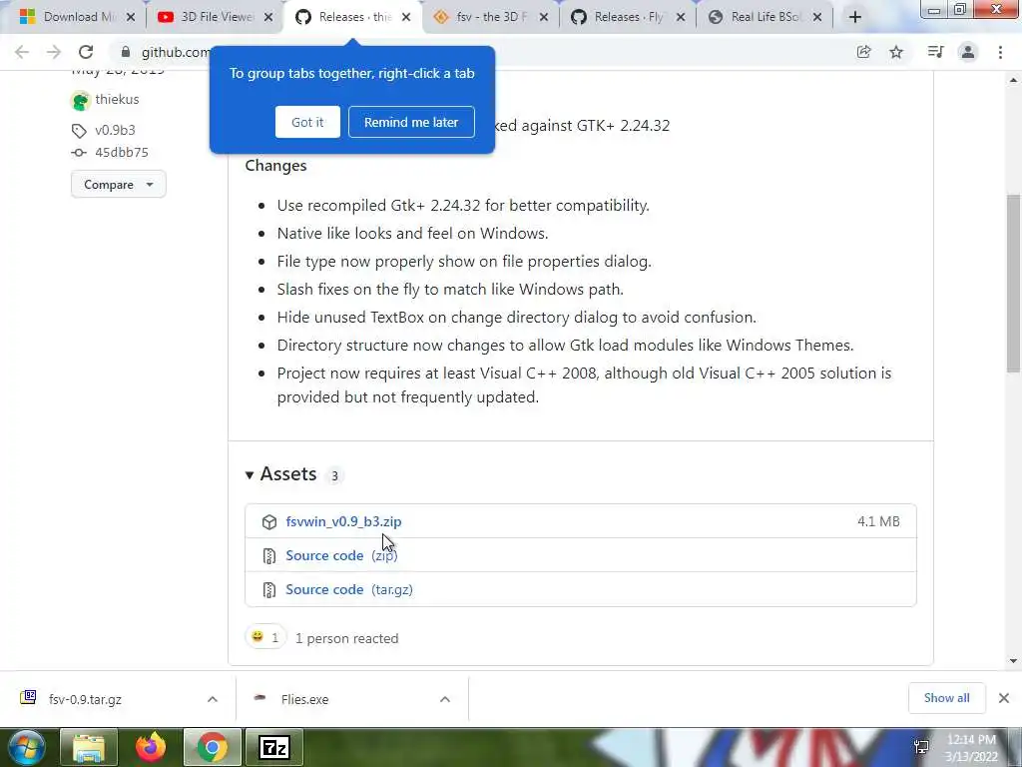
Task: Click the scrollbar down arrow
Action: point(1013,661)
